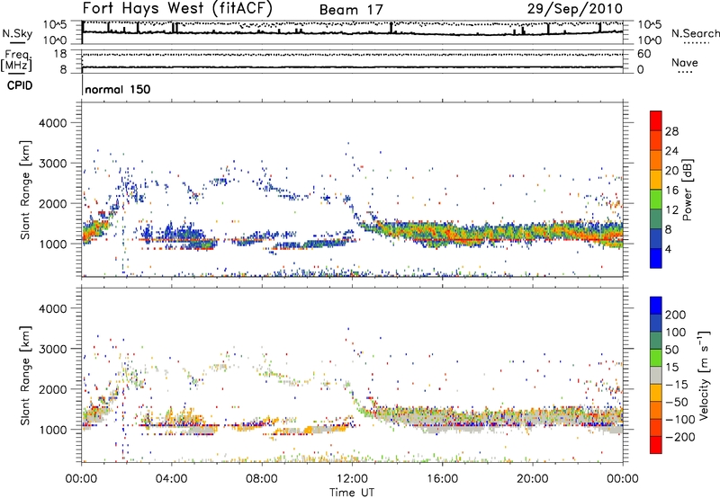Viewport: 720px width, 498px height.
Task: Click the "-200" label on the velocity color bar
Action: coord(680,437)
